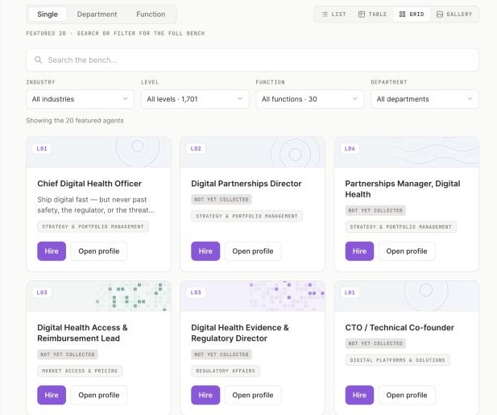Click the Partnerships Manager, Digital Health title
Image resolution: width=497 pixels, height=415 pixels.
(403, 189)
